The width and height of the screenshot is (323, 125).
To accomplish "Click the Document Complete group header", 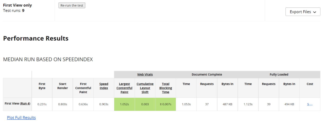I will click(x=207, y=75).
